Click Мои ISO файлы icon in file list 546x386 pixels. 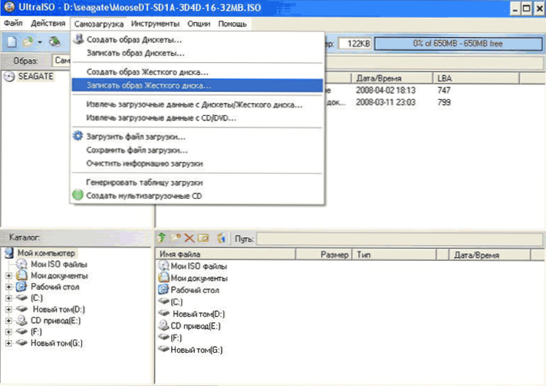click(x=163, y=266)
